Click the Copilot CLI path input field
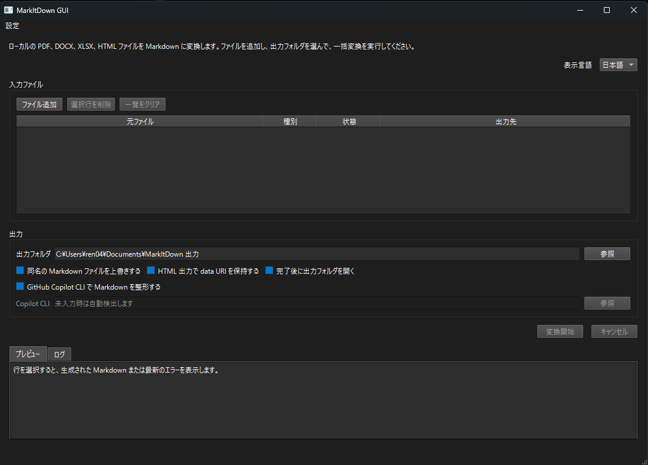Screen dimensions: 648x465 [295, 303]
